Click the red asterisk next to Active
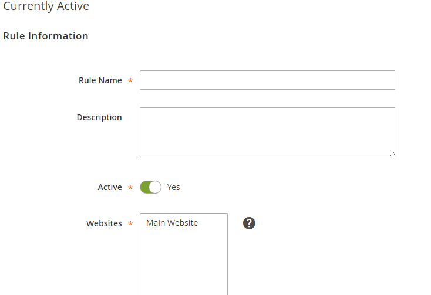Viewport: 431px width, 295px height. (x=130, y=187)
